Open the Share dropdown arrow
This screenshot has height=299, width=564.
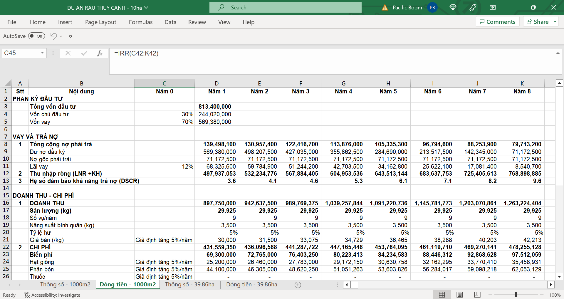pyautogui.click(x=555, y=22)
